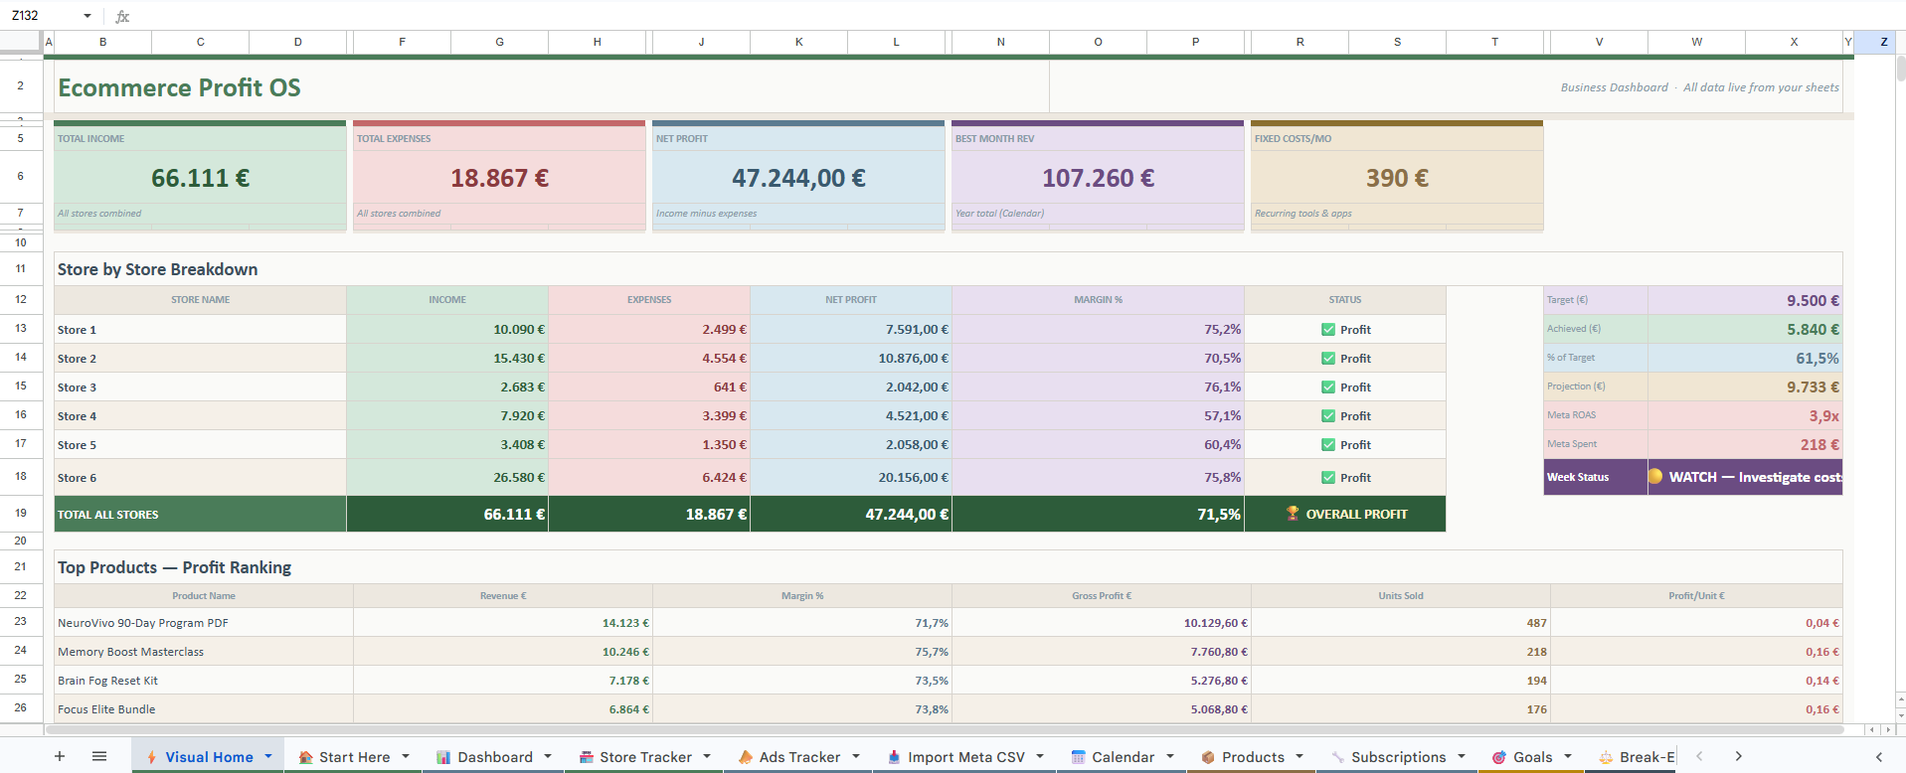
Task: Open Products tab dropdown arrow
Action: (x=1300, y=756)
